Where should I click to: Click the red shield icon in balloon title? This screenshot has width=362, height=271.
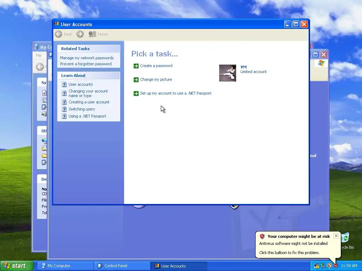point(262,236)
